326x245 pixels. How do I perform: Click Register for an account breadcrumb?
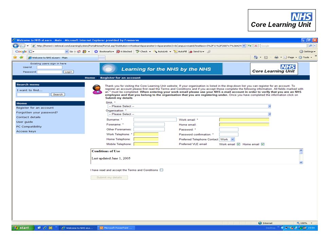pos(120,78)
